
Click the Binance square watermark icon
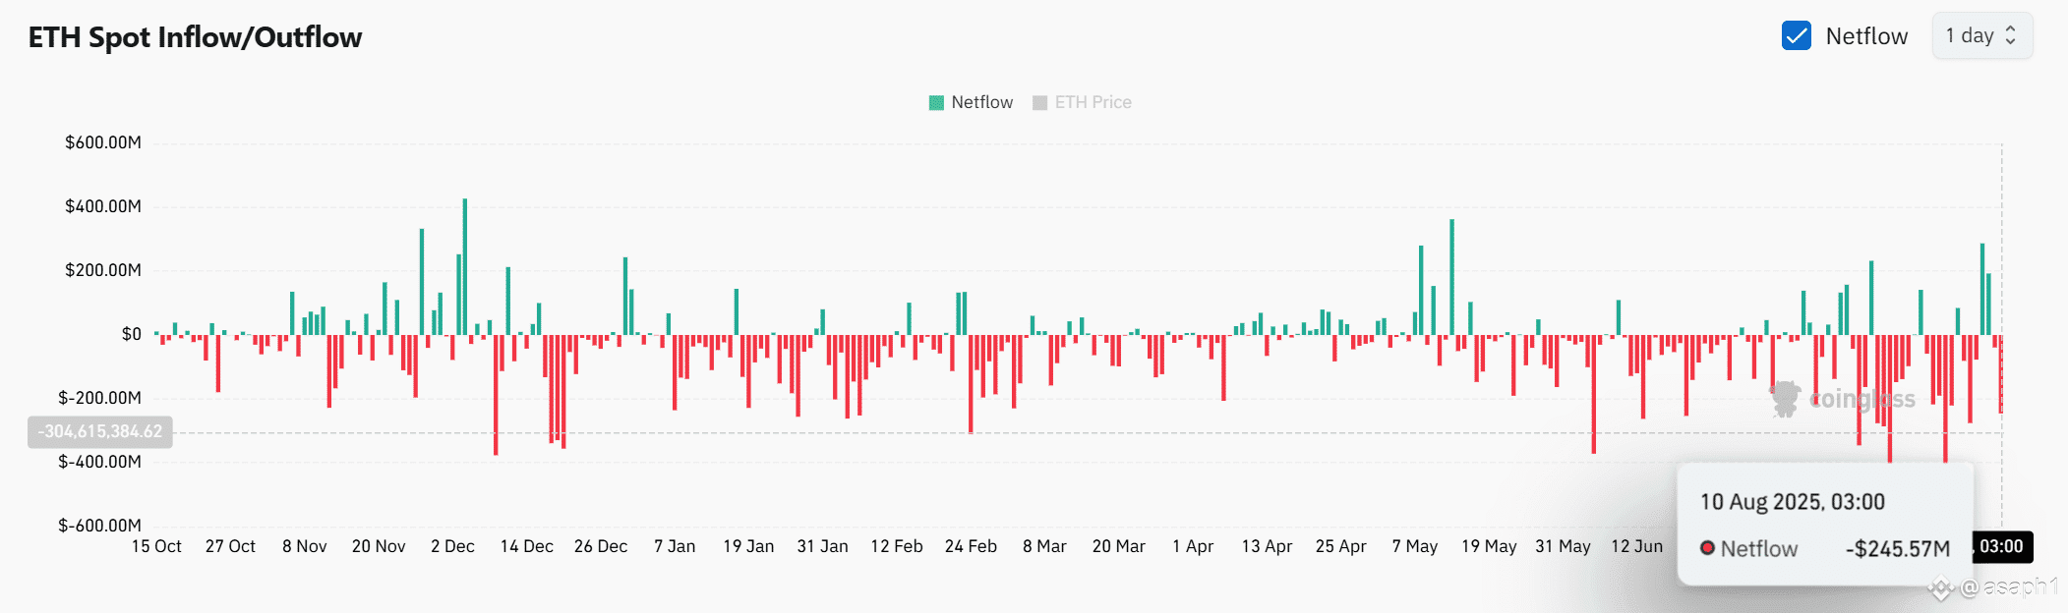(1940, 588)
